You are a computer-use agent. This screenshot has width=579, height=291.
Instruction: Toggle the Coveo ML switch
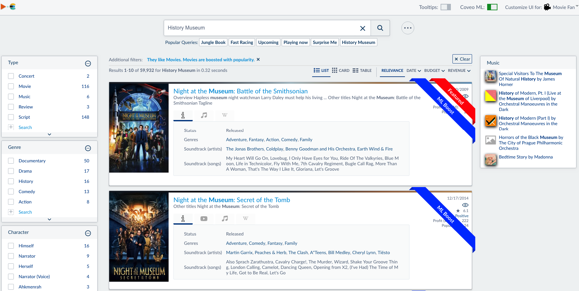[492, 7]
